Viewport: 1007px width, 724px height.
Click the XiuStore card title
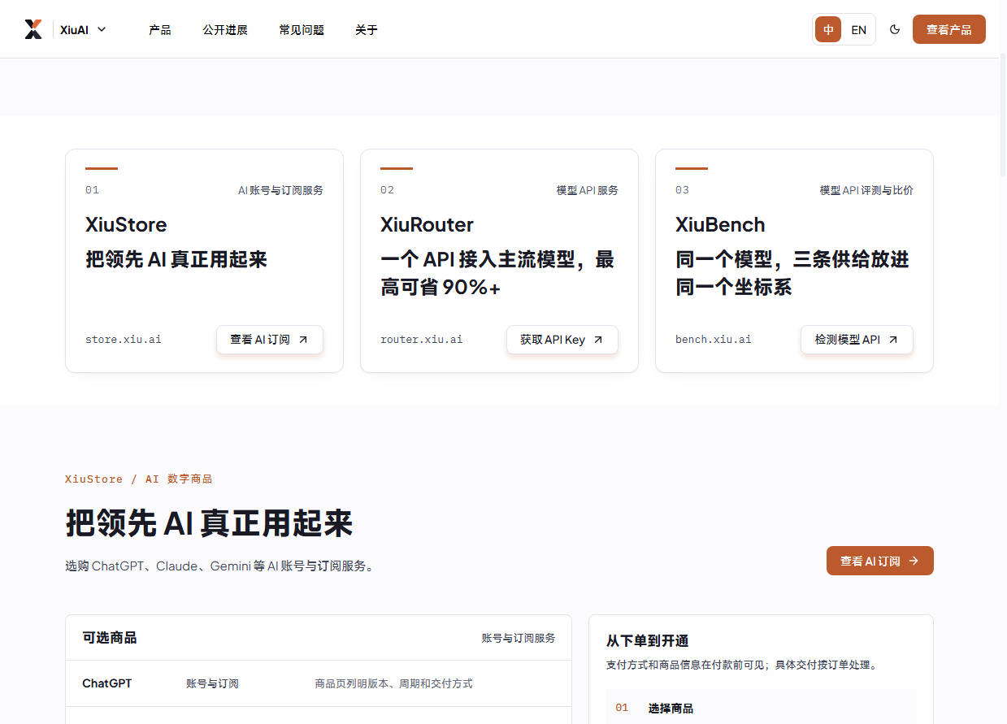pyautogui.click(x=126, y=224)
